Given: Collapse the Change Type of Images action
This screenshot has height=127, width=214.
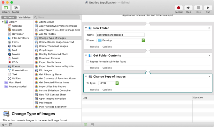Looking at the screenshot, I should [86, 77].
